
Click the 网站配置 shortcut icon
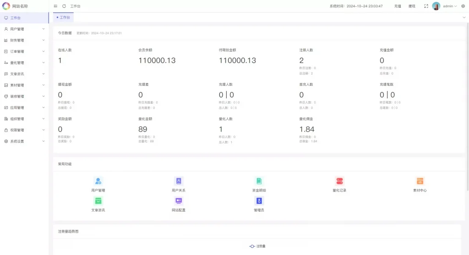(179, 201)
